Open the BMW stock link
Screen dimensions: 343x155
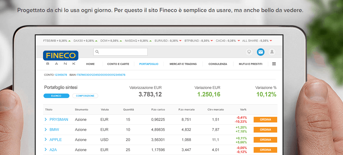(54, 130)
